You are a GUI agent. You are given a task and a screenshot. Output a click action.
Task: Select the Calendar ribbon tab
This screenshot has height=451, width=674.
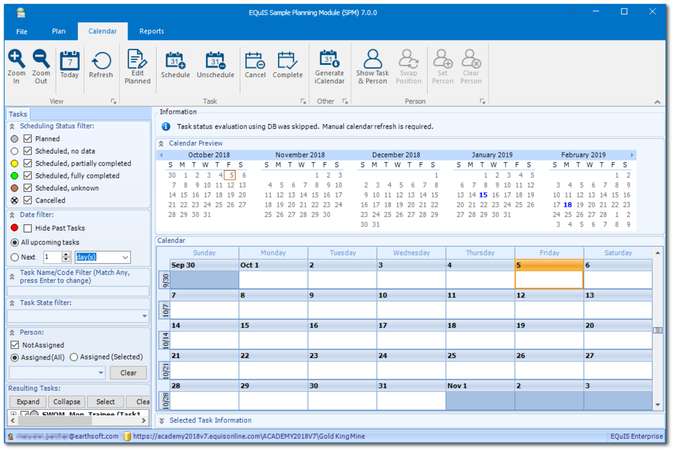click(102, 31)
